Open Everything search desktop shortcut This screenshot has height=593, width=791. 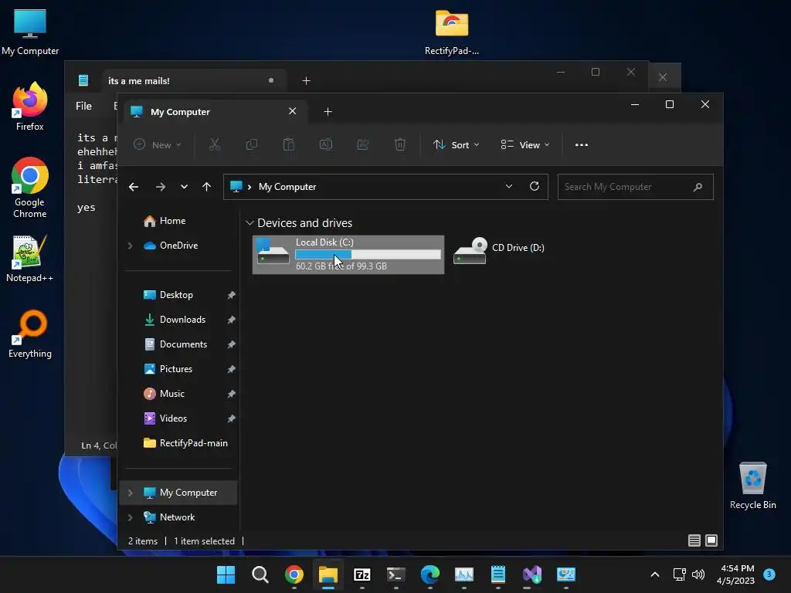coord(30,334)
